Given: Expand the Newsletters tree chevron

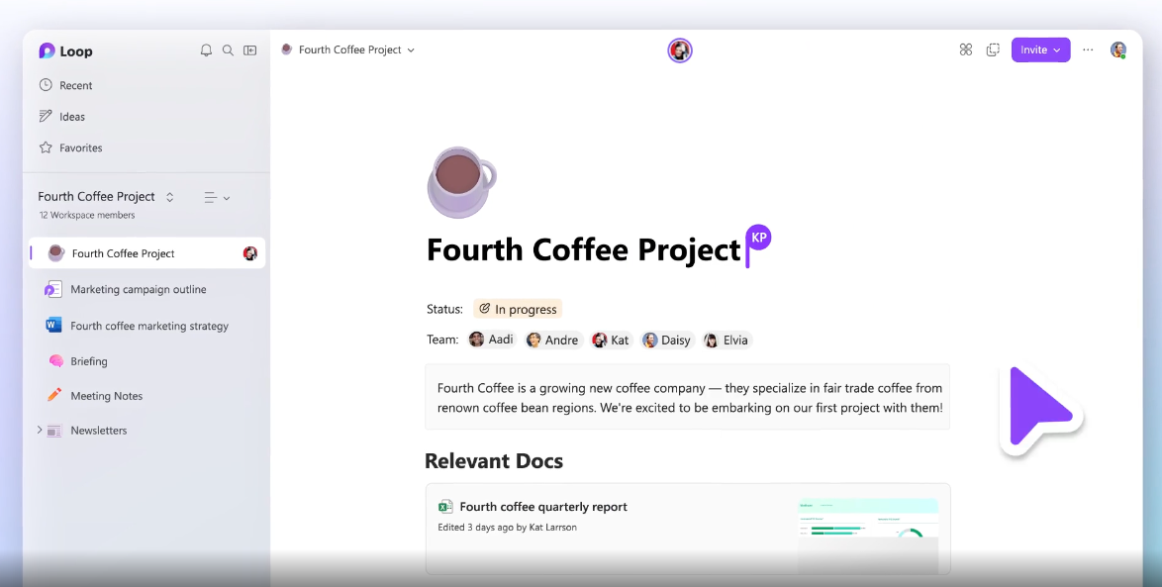Looking at the screenshot, I should [x=40, y=430].
